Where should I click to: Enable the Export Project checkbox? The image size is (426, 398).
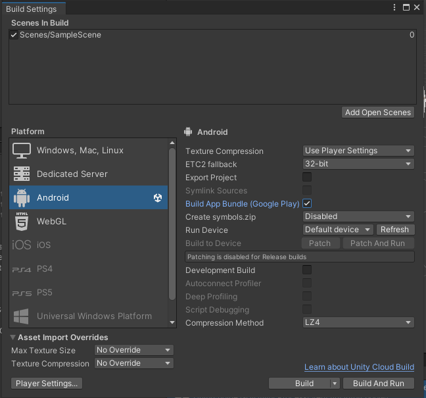tap(307, 177)
